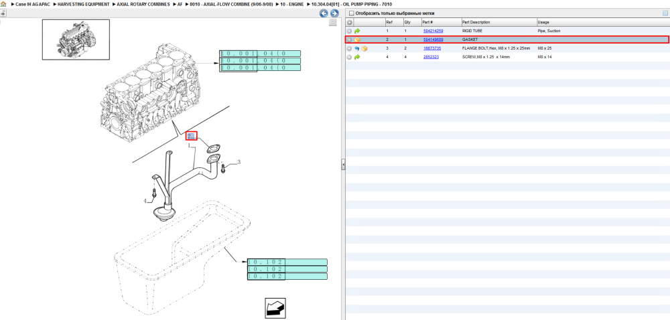Viewport: 670px width, 320px height.
Task: Select the 'SCREW,M8 x 1.25 x 14mm' cell
Action: (x=486, y=57)
